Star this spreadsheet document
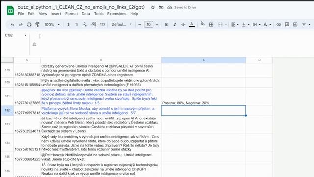Image resolution: width=314 pixels, height=177 pixels. pyautogui.click(x=153, y=8)
